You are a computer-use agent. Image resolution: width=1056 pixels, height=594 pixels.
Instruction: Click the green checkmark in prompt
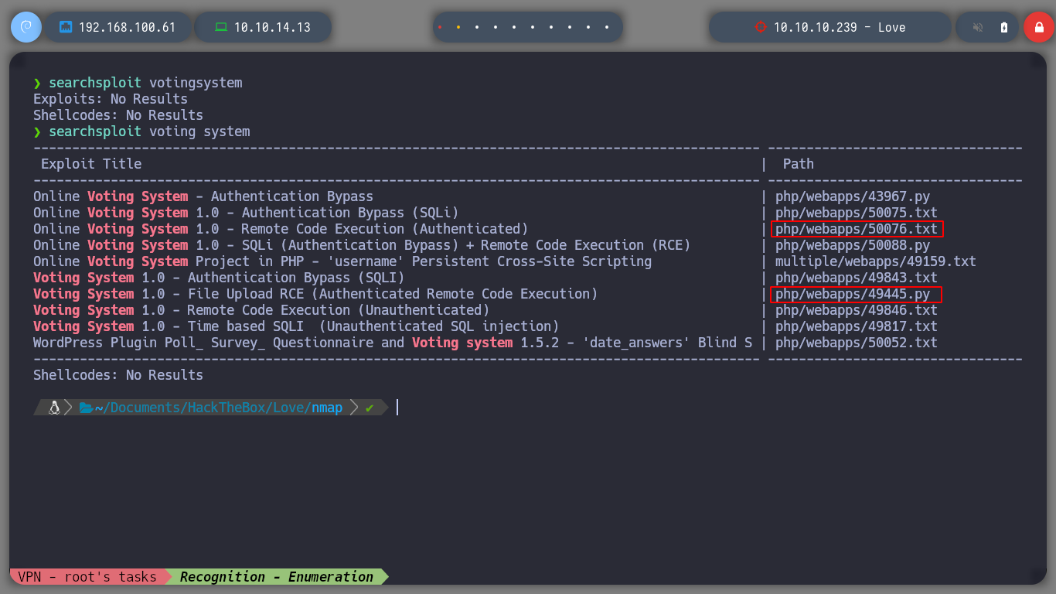[x=370, y=408]
